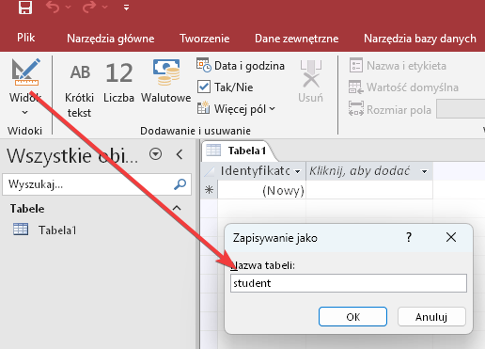Open Narzędzia bazy danych tab
The width and height of the screenshot is (485, 349).
[x=420, y=39]
